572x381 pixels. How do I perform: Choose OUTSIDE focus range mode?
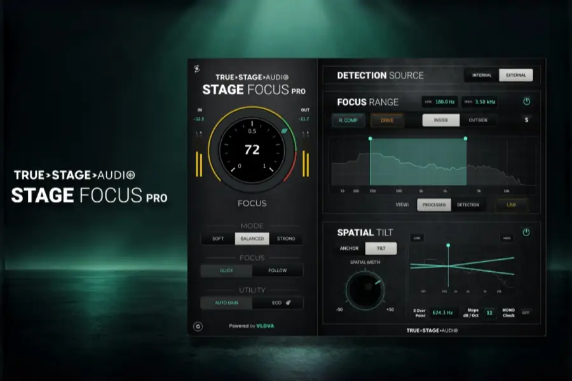tap(478, 120)
